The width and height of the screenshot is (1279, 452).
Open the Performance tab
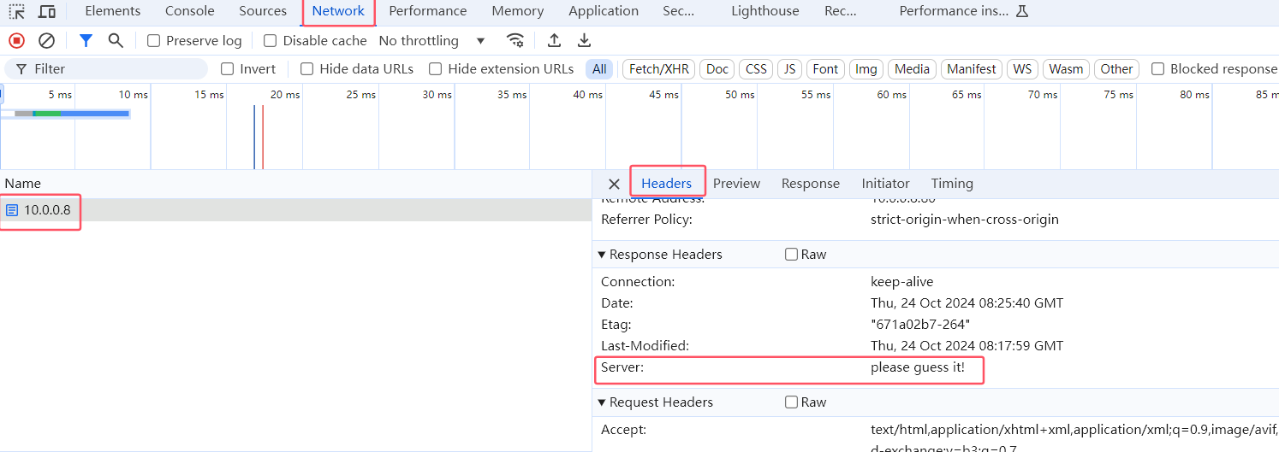(428, 11)
